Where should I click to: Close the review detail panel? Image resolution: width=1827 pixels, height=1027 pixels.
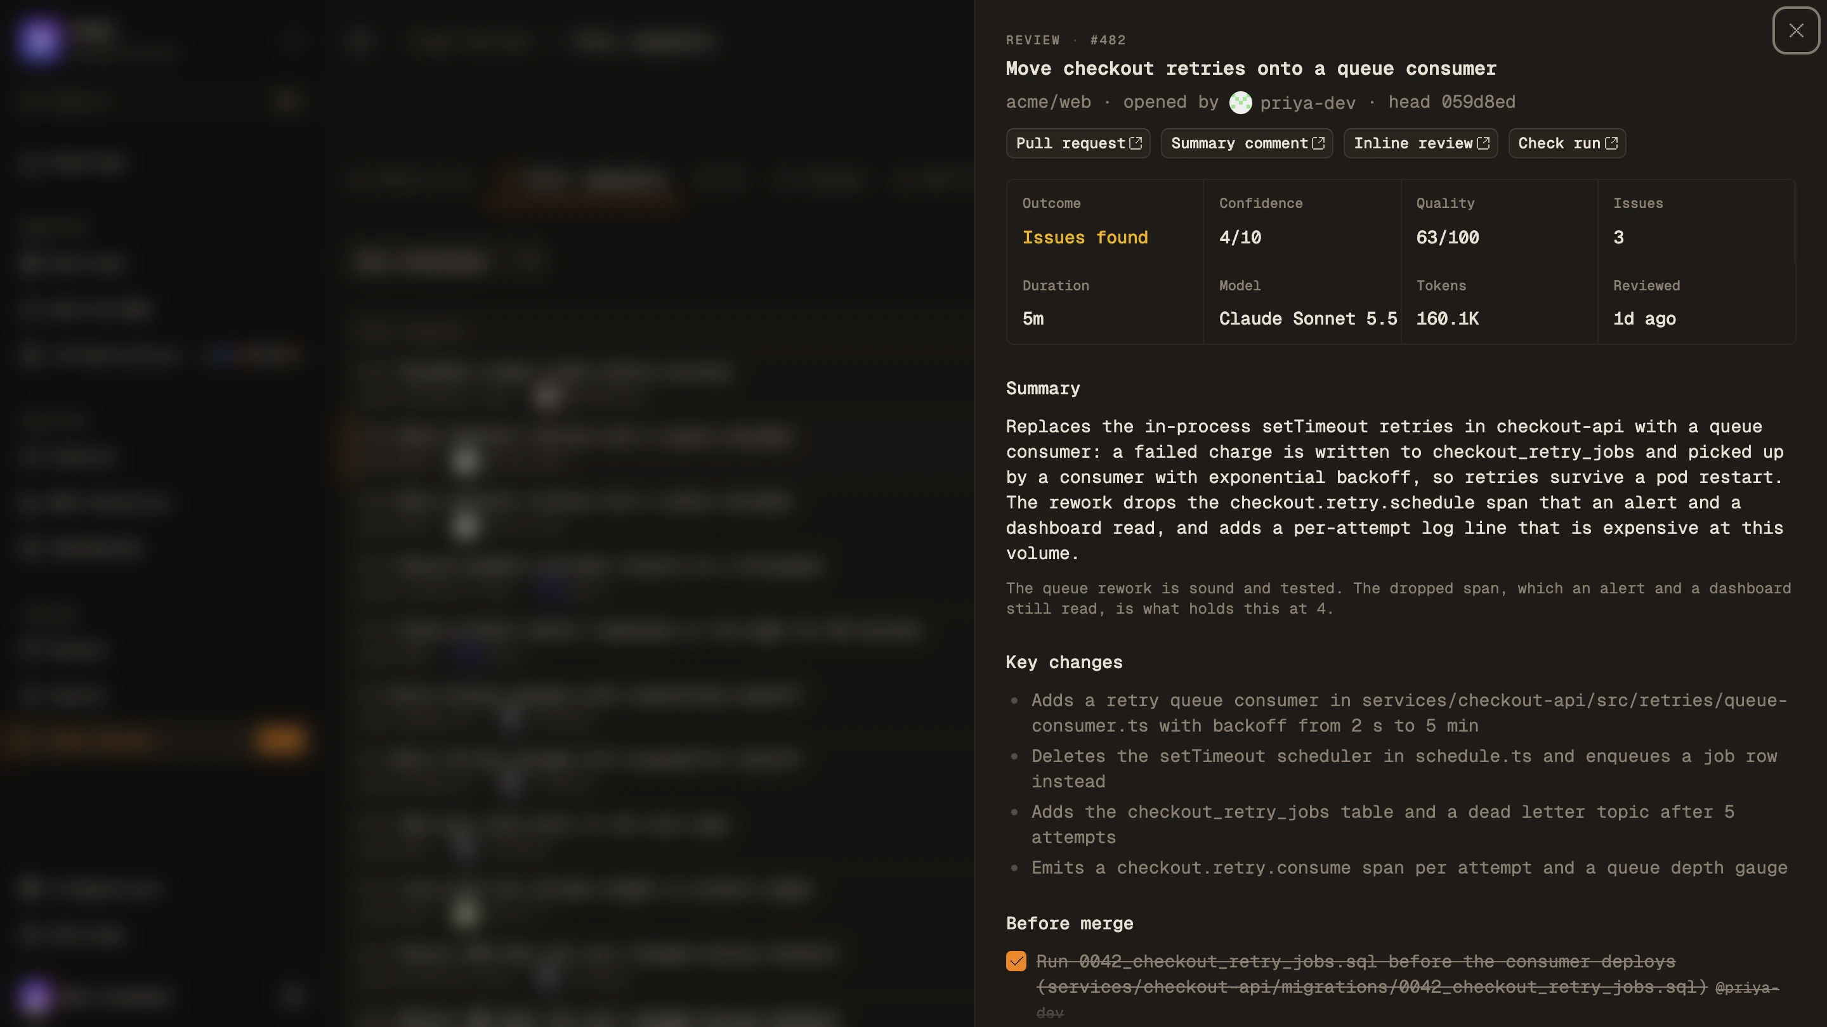click(x=1796, y=30)
